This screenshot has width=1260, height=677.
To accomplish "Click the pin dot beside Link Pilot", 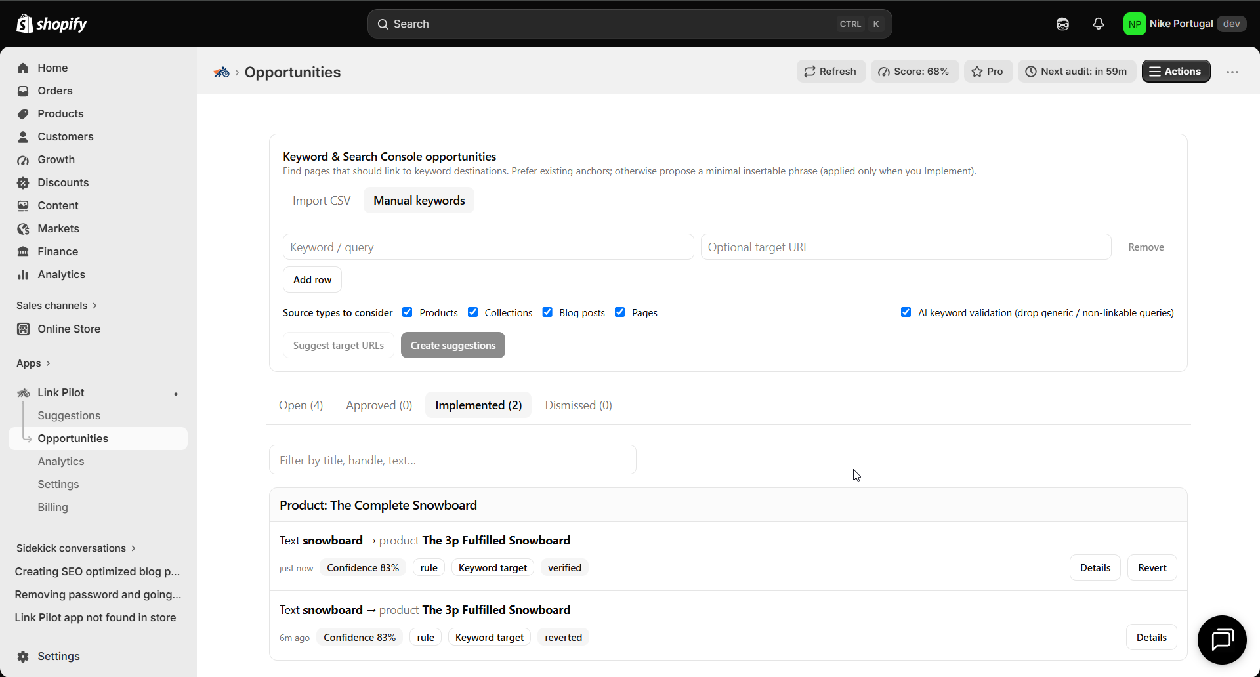I will pos(176,394).
